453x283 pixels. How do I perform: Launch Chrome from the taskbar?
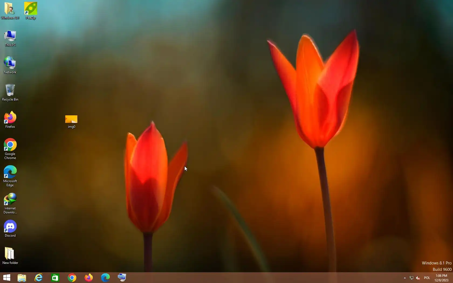coord(72,278)
